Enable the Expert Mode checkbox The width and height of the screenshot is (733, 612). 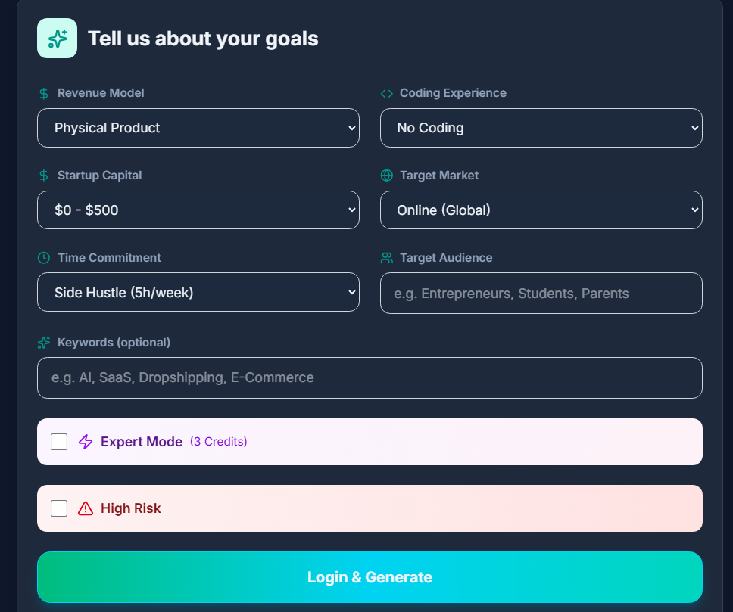58,441
